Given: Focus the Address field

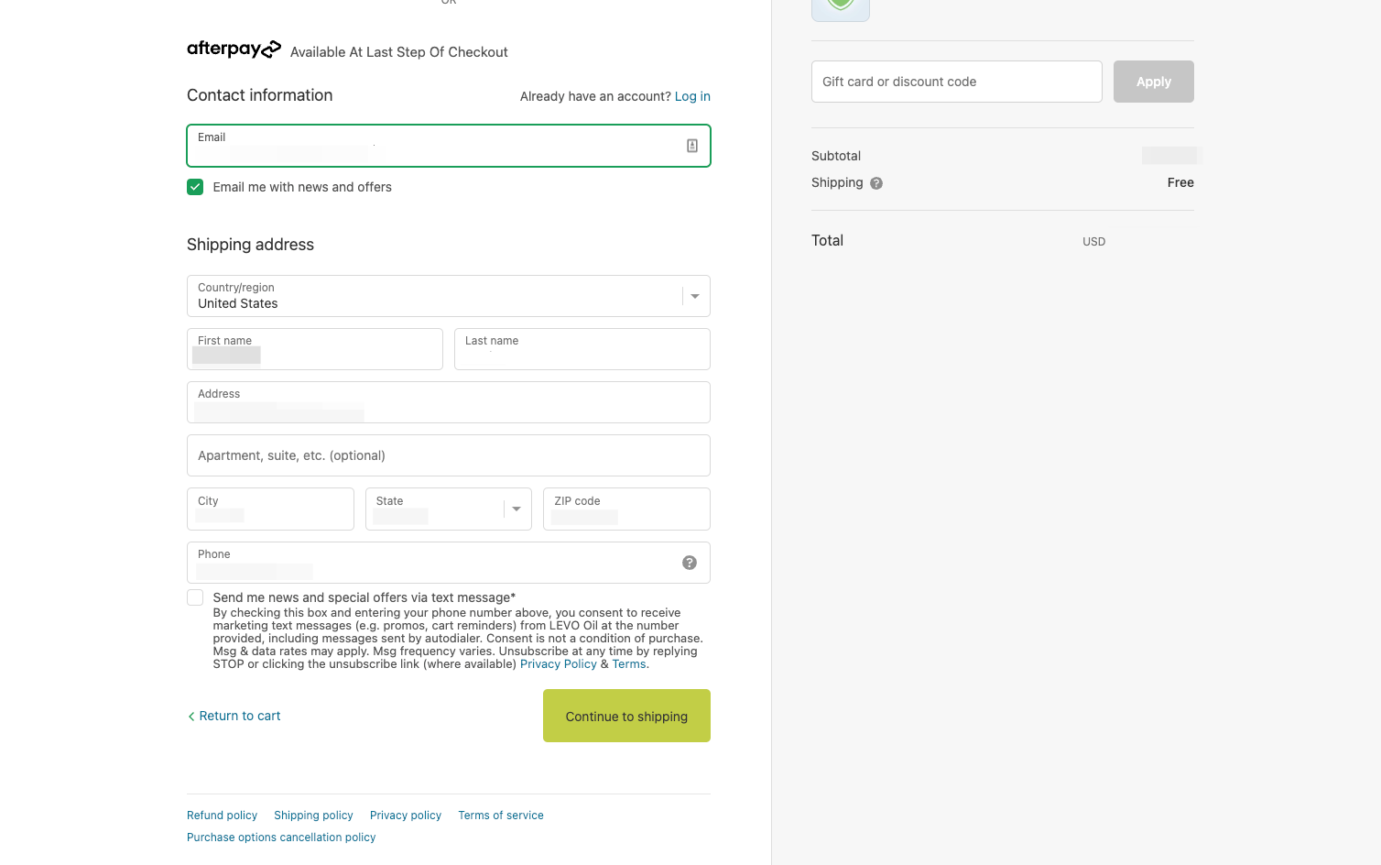Looking at the screenshot, I should click(449, 402).
